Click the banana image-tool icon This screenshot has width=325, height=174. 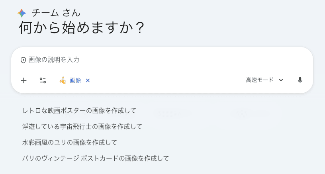[63, 80]
